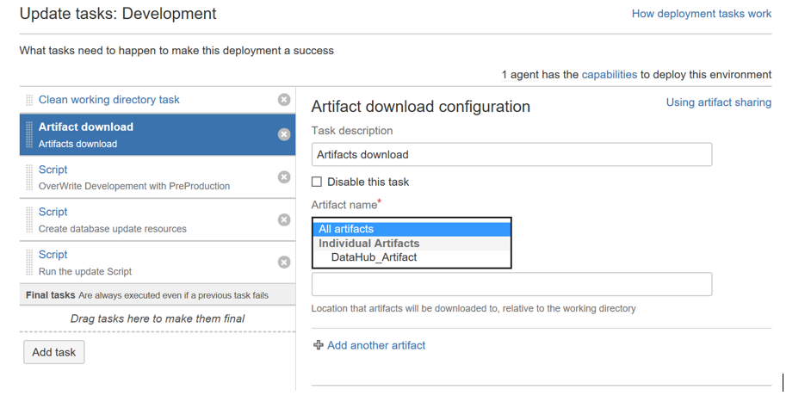The width and height of the screenshot is (811, 408).
Task: Remove the Run the update Script task
Action: point(284,263)
